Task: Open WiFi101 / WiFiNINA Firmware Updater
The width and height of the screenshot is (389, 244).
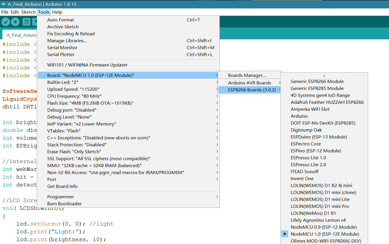Action: (128, 65)
